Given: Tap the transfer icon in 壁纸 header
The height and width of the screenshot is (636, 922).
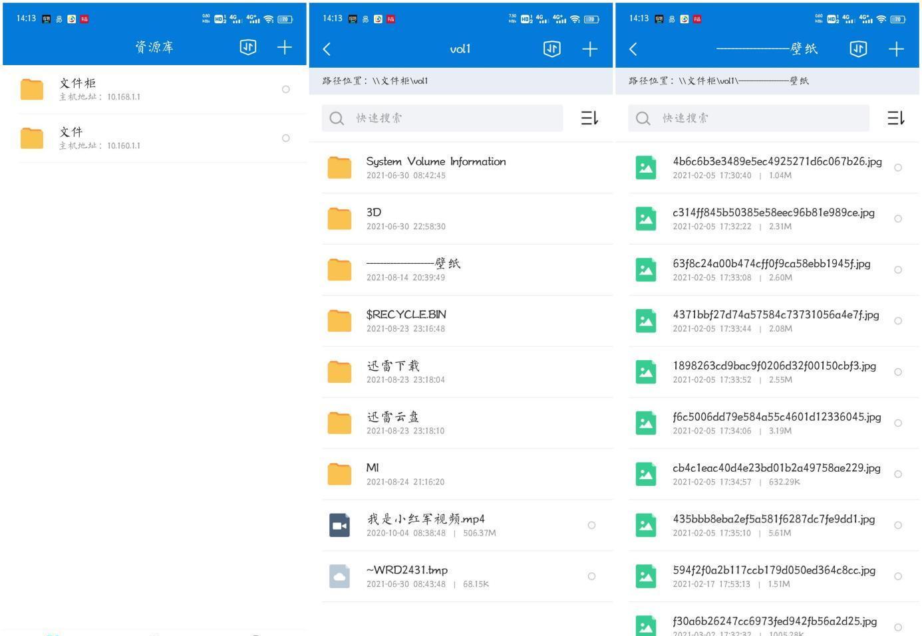Looking at the screenshot, I should 859,49.
